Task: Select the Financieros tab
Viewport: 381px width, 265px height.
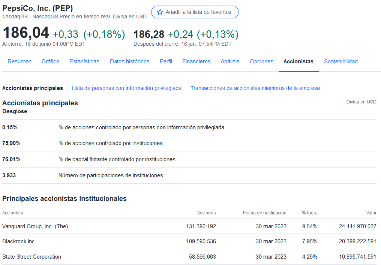Action: pyautogui.click(x=196, y=61)
